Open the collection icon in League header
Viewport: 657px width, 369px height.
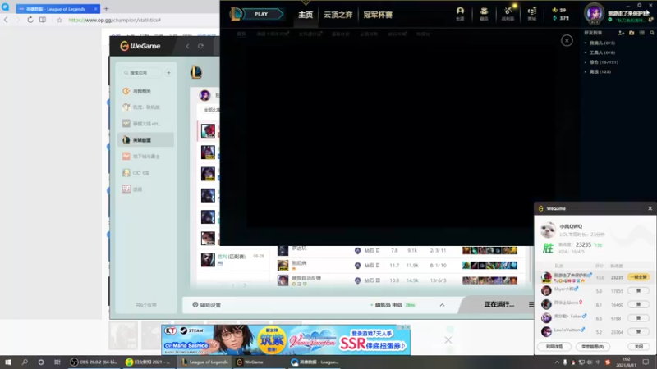pos(484,13)
